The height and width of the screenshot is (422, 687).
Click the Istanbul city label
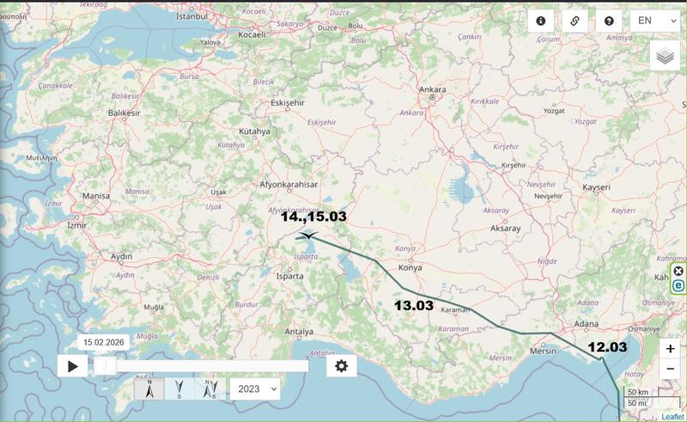click(192, 16)
